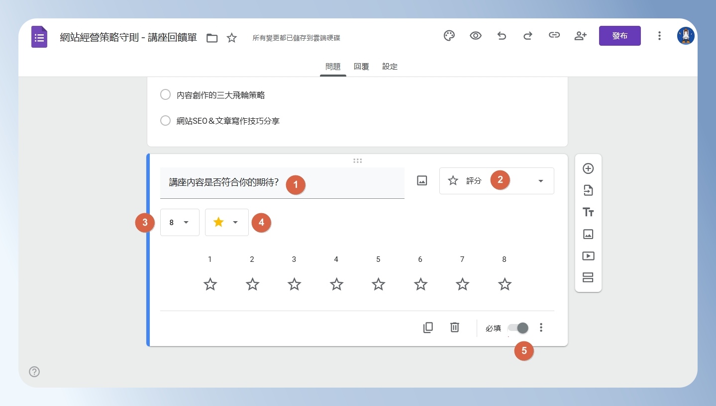
Task: Open the star icon style dropdown
Action: tap(227, 222)
